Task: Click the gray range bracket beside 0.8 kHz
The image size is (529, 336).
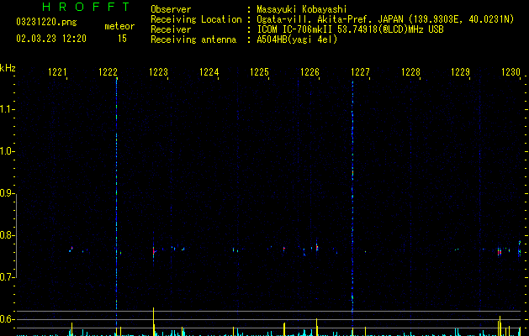Action: [16, 235]
